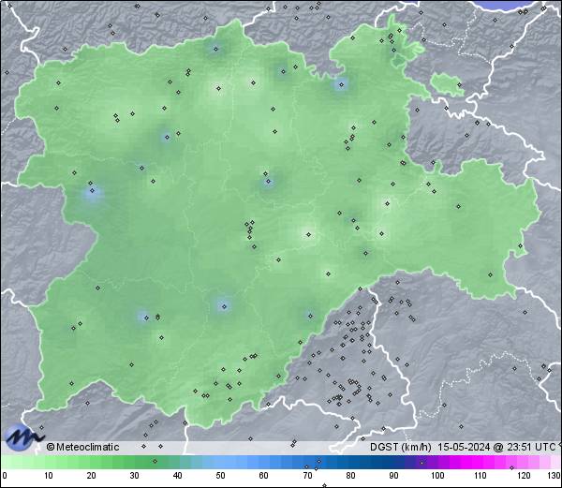Click the ©Meteoclimatic copyright text
Image resolution: width=562 pixels, height=488 pixels.
82,447
